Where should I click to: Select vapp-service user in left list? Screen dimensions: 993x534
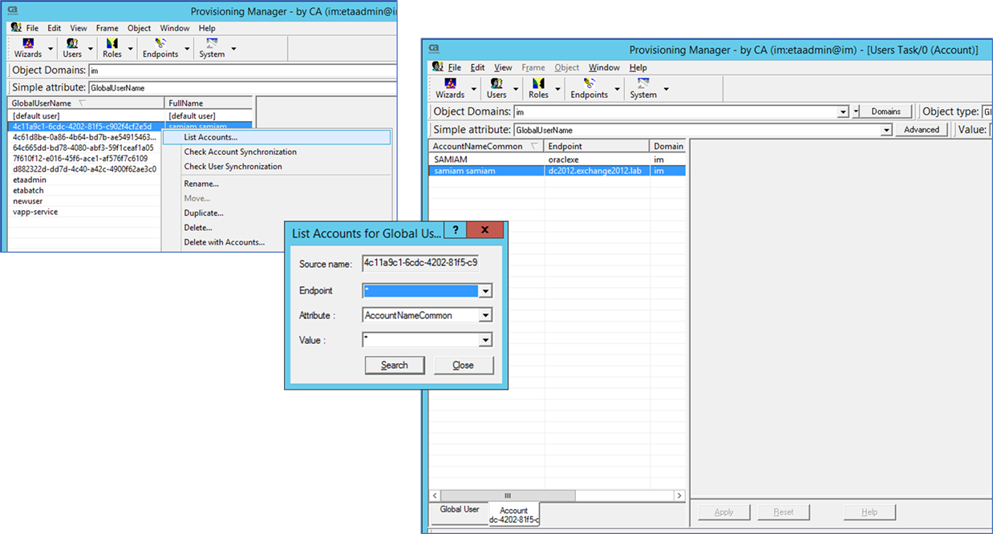[35, 212]
